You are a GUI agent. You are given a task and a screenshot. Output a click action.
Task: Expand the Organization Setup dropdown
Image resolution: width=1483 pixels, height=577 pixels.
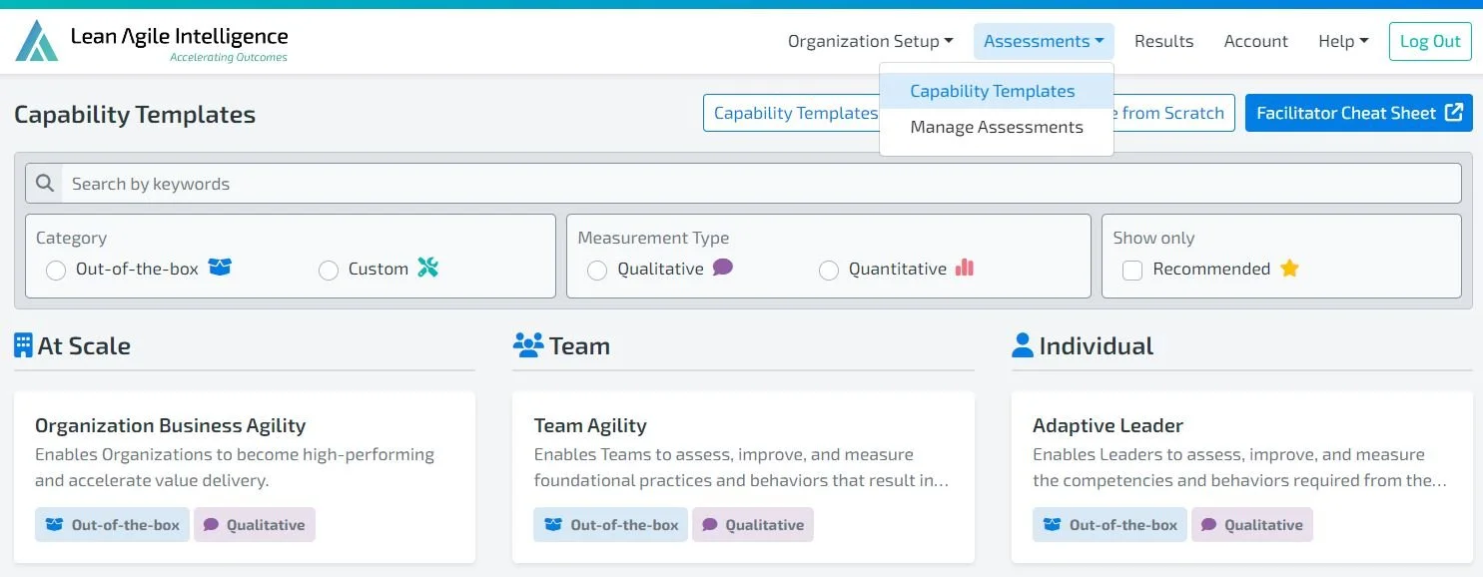[870, 41]
